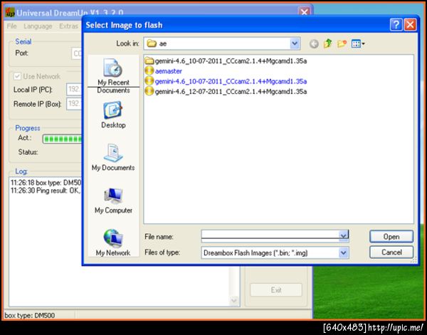The height and width of the screenshot is (335, 427).
Task: Expand the Files of type dropdown
Action: click(x=344, y=252)
